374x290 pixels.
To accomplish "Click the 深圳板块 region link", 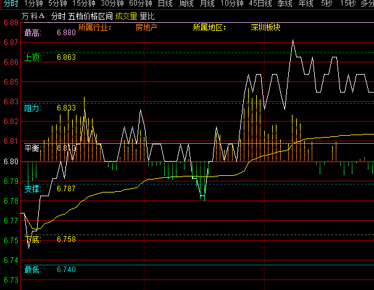I will pos(265,28).
